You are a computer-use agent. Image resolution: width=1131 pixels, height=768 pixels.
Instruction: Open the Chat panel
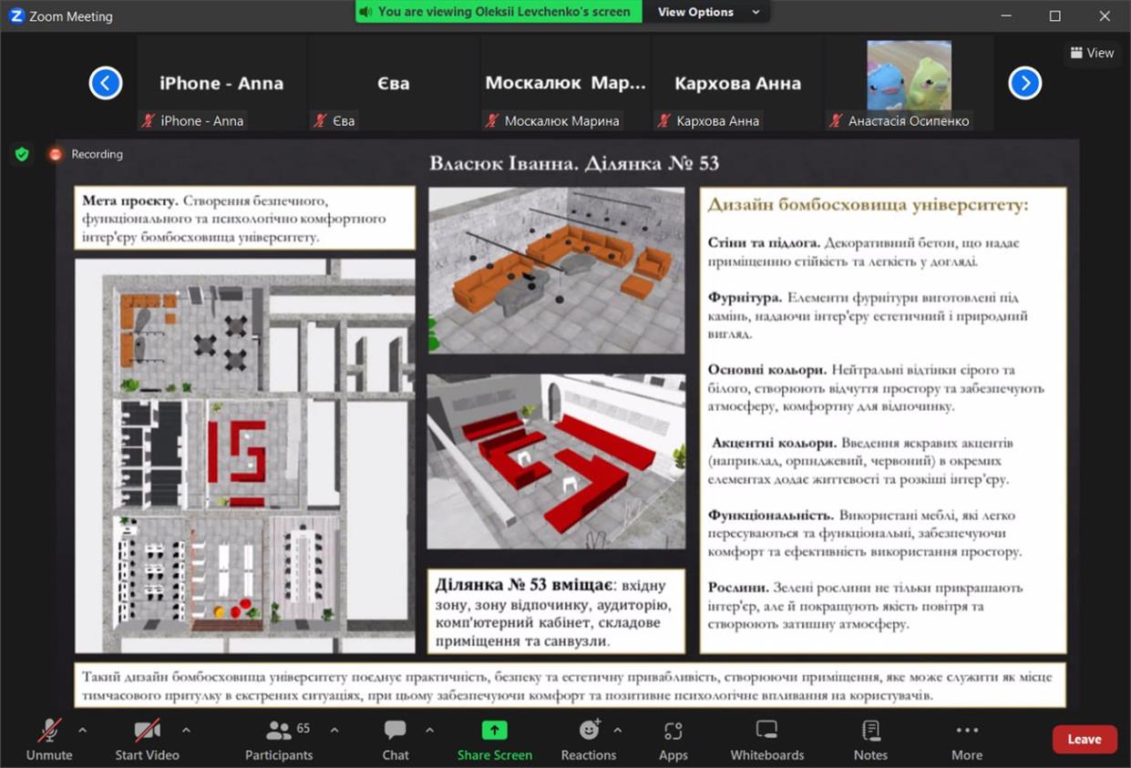click(396, 739)
